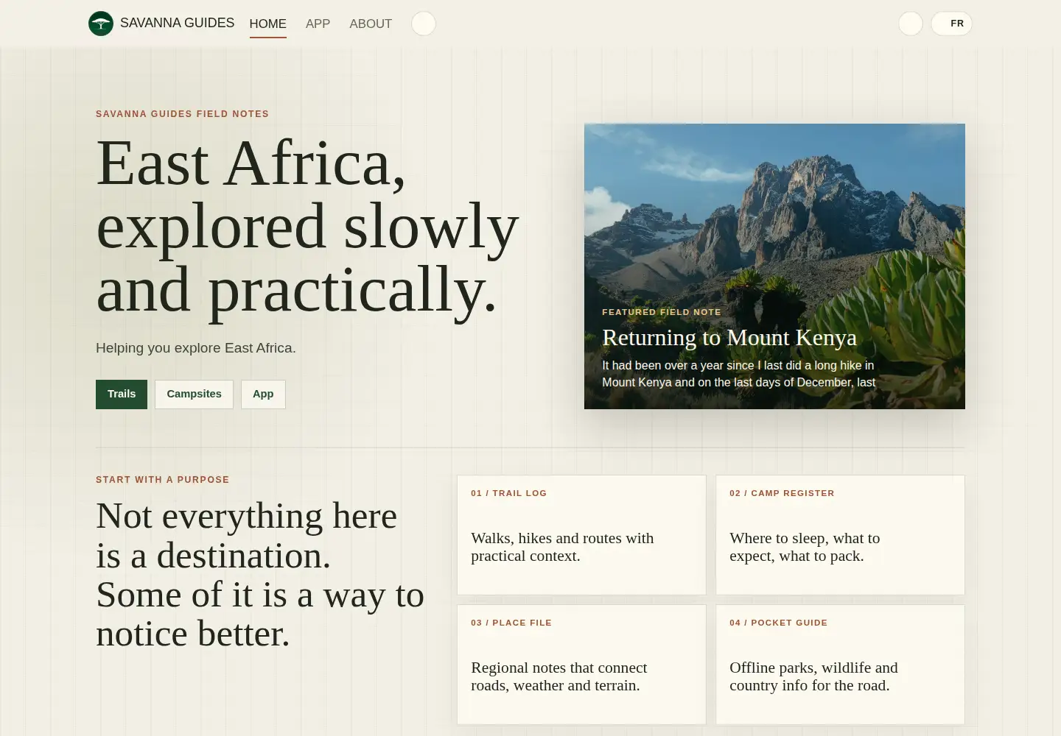The image size is (1061, 736).
Task: Click the Savanna Guides tree logo
Action: point(101,24)
